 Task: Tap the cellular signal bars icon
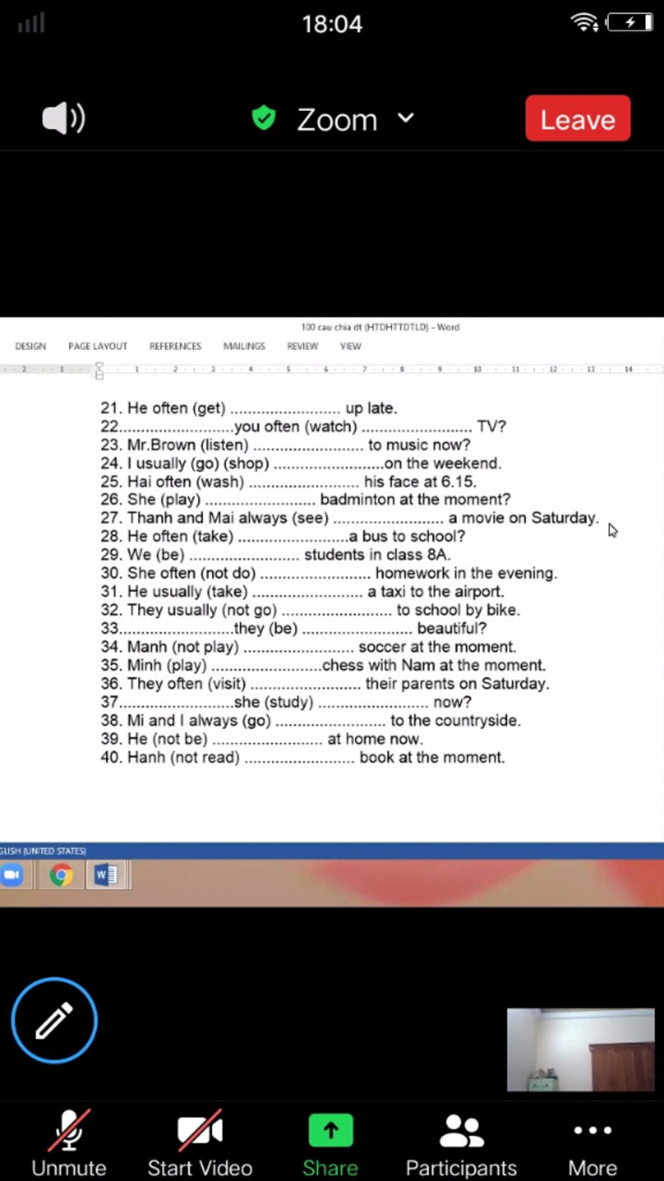pos(31,23)
